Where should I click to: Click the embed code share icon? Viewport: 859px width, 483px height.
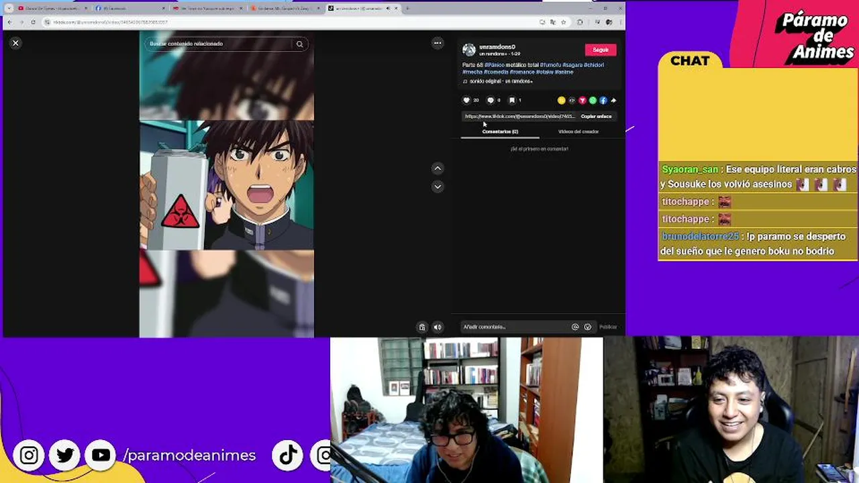[x=572, y=101]
